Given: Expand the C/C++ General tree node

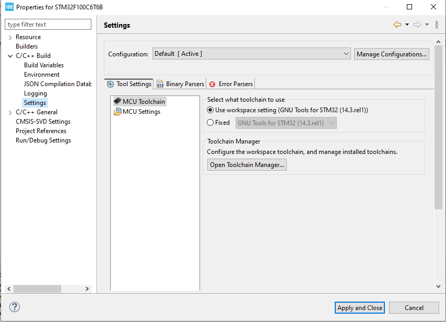Looking at the screenshot, I should pyautogui.click(x=10, y=113).
